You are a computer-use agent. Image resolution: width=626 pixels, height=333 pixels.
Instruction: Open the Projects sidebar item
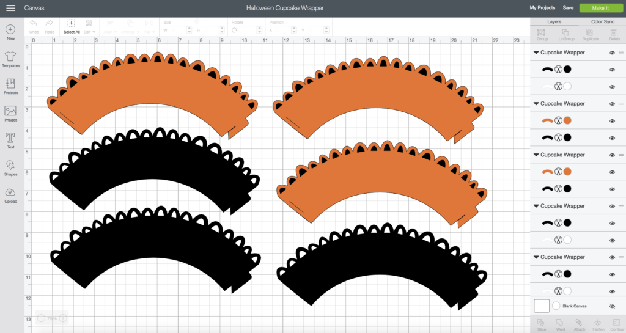point(11,87)
